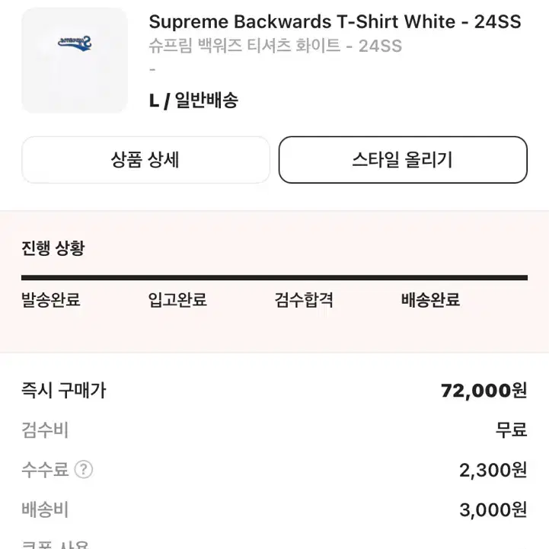The width and height of the screenshot is (549, 549).
Task: Select the 배송완료 progress step
Action: [x=431, y=300]
